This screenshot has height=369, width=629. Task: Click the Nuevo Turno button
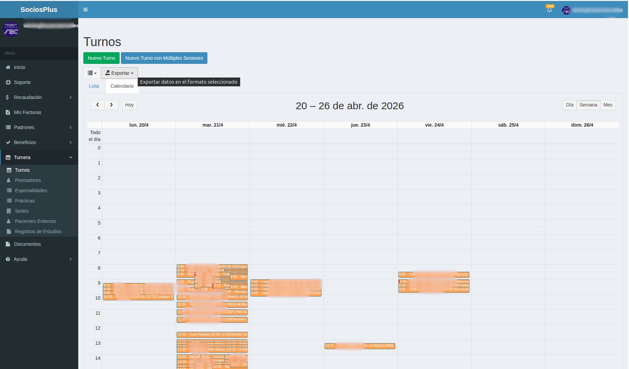click(x=101, y=58)
